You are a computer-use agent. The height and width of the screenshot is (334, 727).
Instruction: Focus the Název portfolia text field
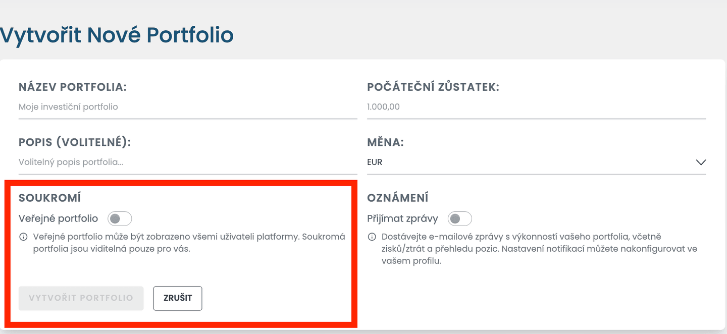(x=187, y=107)
